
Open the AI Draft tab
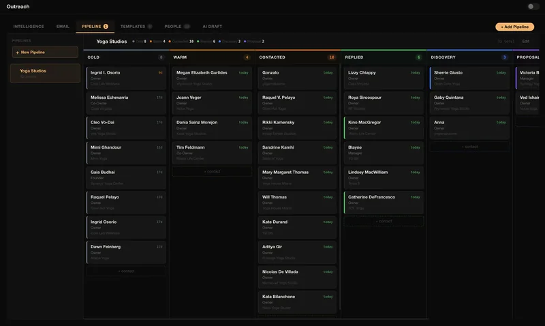pos(213,27)
